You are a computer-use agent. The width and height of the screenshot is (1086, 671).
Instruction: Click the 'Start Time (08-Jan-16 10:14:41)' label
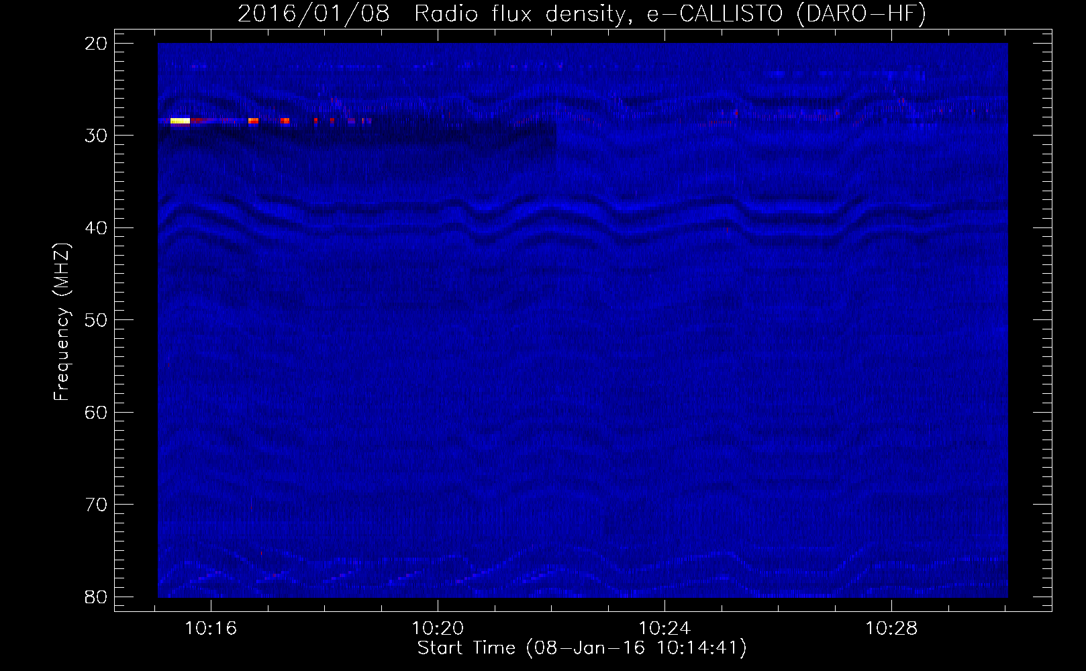pyautogui.click(x=582, y=648)
